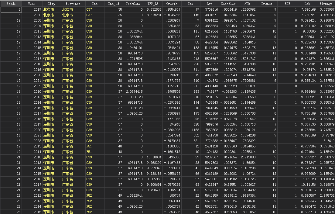
Task: Select the Growth column header
Action: [172, 4]
